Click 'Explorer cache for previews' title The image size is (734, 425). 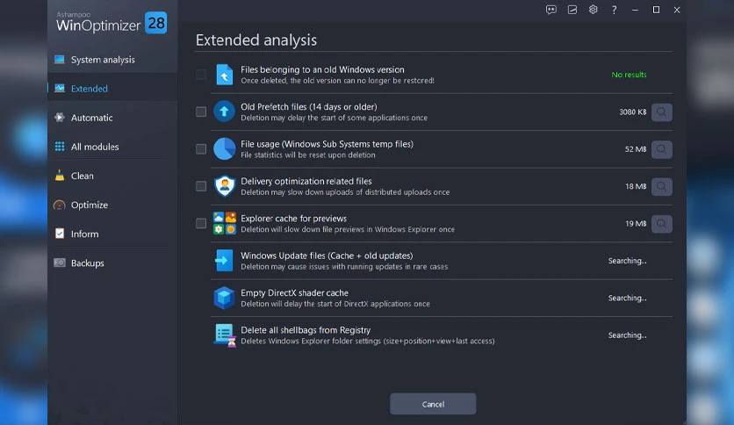point(293,218)
